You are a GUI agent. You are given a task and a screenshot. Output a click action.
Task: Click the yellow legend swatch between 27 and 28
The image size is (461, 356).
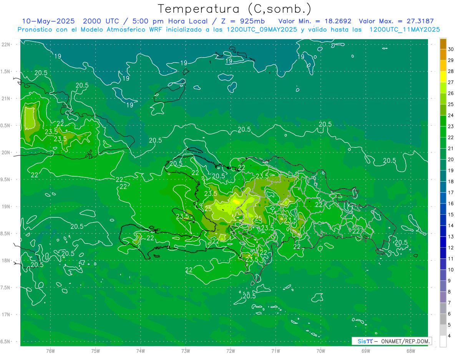(x=443, y=76)
